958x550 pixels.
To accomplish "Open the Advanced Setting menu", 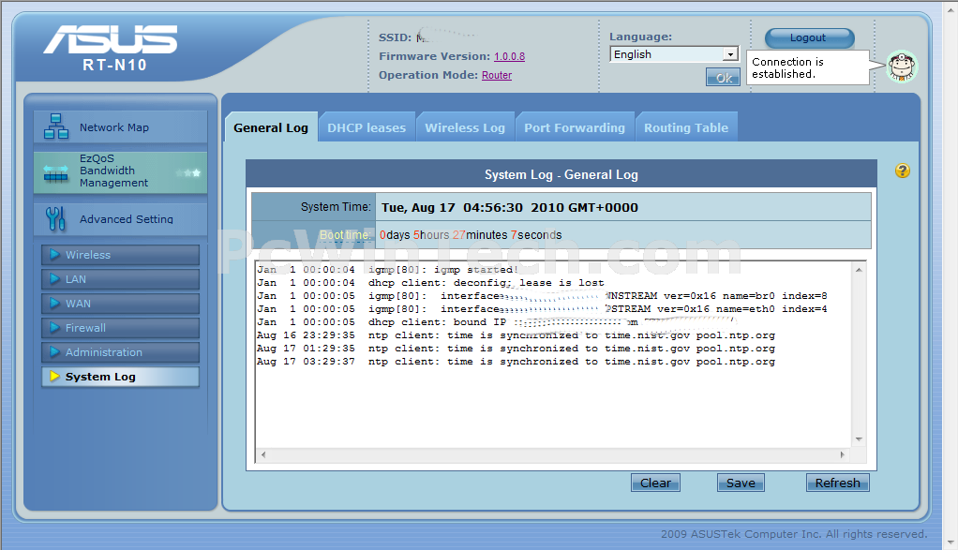I will [120, 219].
